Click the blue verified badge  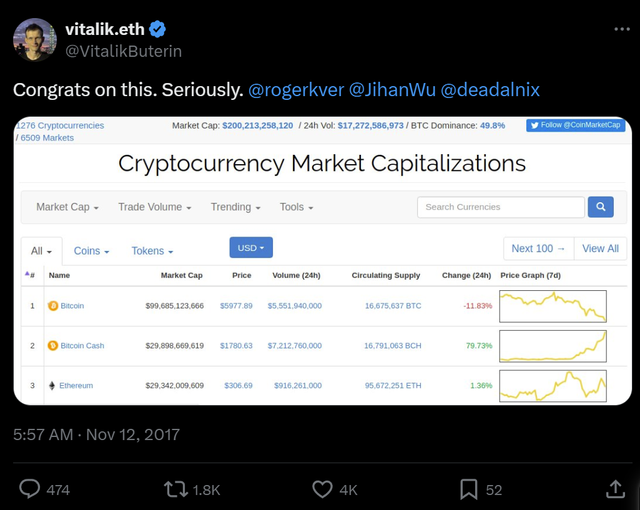pyautogui.click(x=157, y=29)
